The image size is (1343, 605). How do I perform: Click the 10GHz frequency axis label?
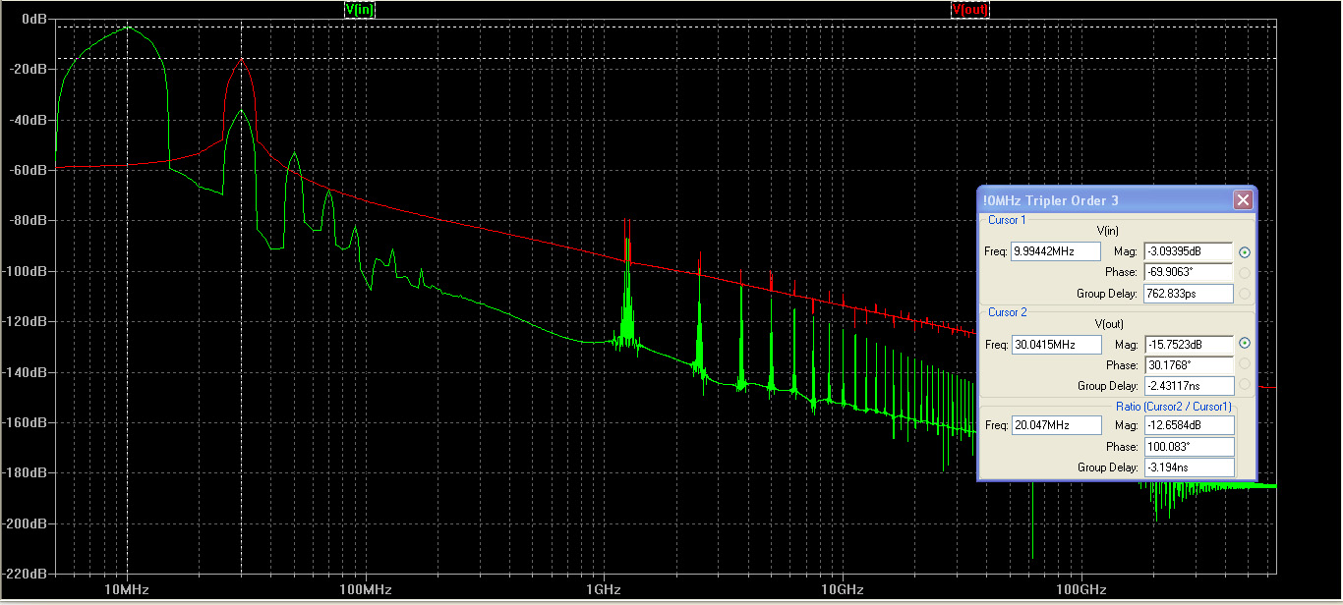(x=842, y=589)
